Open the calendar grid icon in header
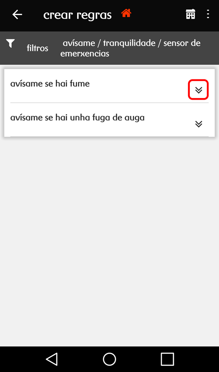 [191, 14]
